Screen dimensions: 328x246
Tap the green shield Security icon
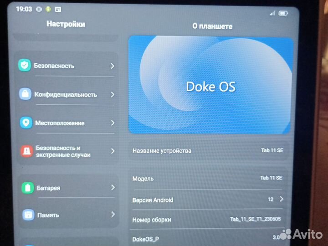click(25, 65)
